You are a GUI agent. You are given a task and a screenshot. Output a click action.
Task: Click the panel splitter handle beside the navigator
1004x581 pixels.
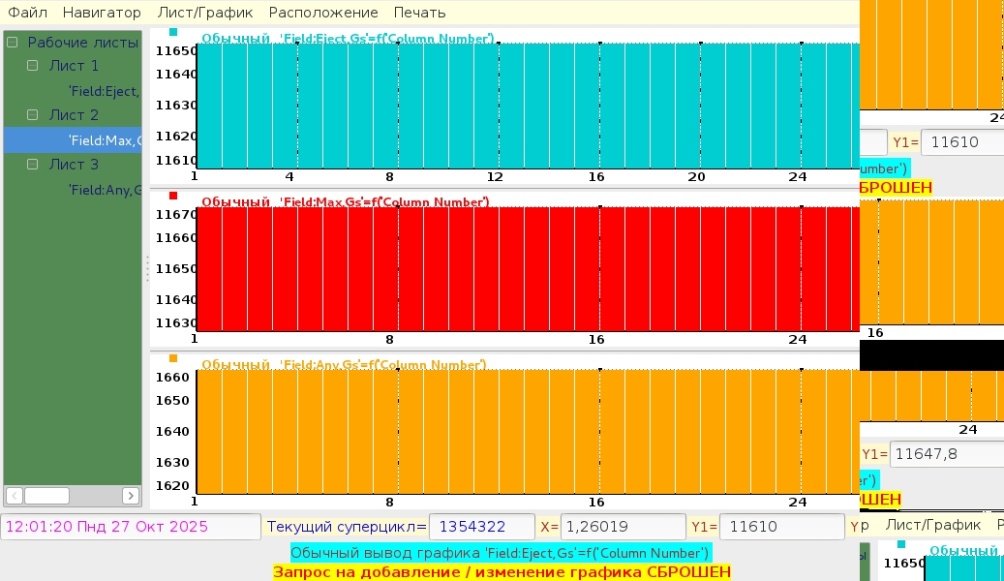147,268
